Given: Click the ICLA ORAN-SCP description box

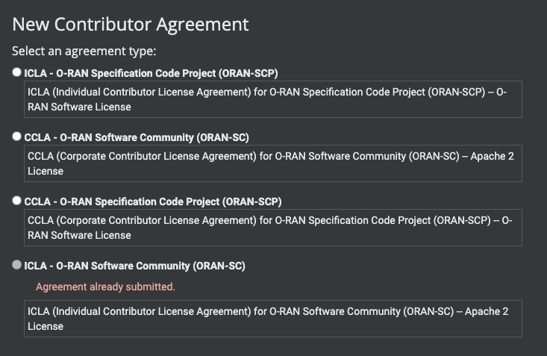Looking at the screenshot, I should pos(273,99).
